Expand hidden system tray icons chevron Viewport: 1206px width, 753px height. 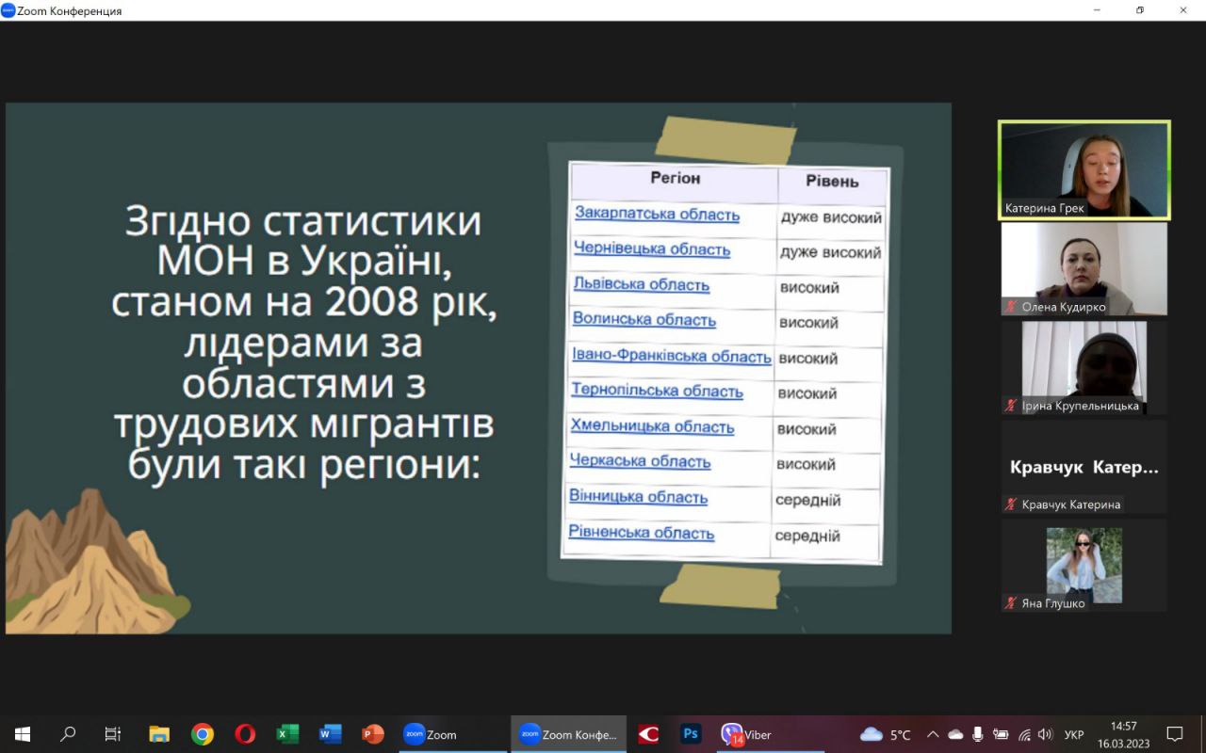click(933, 734)
